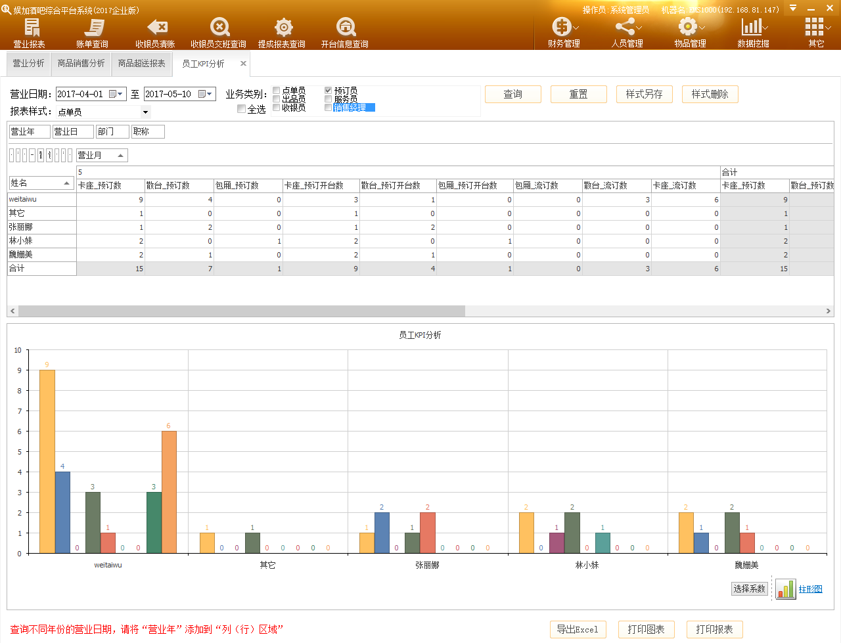This screenshot has width=841, height=643.
Task: Open 收银员交班查询 shift query icon
Action: [x=219, y=33]
